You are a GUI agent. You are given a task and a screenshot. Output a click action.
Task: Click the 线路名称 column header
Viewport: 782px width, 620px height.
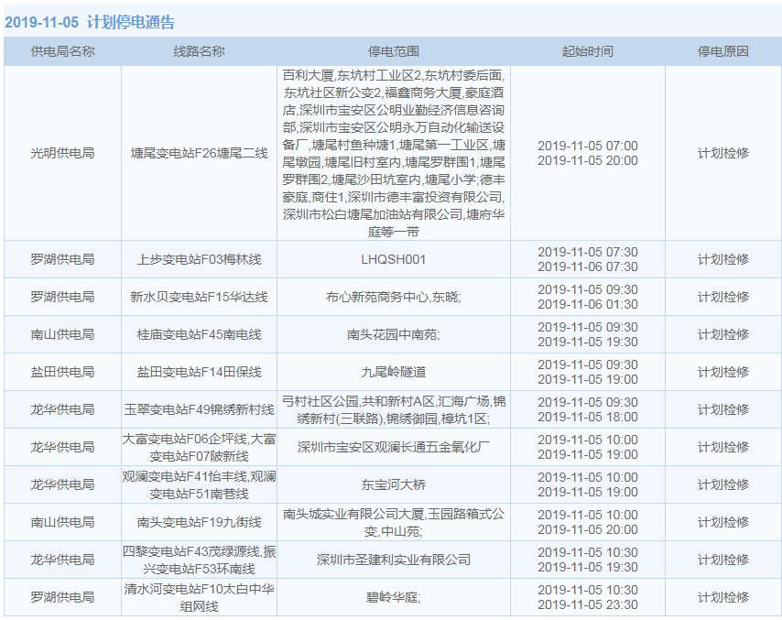pos(199,51)
